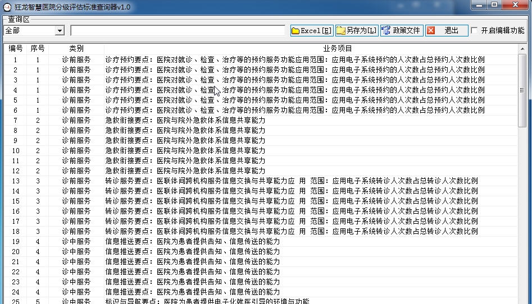Image resolution: width=532 pixels, height=304 pixels.
Task: Select row 5 in the list
Action: [x=261, y=100]
